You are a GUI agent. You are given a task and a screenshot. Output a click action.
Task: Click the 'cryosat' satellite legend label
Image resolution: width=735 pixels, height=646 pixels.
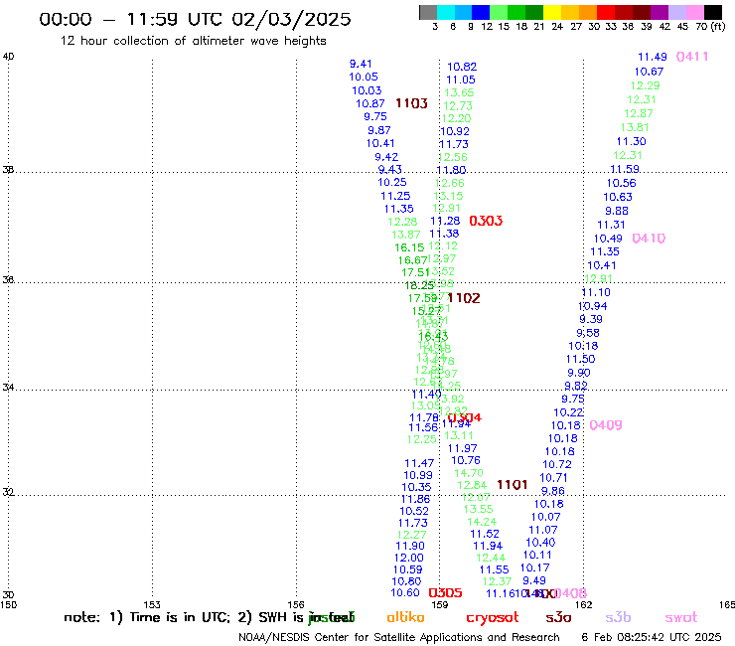point(493,618)
